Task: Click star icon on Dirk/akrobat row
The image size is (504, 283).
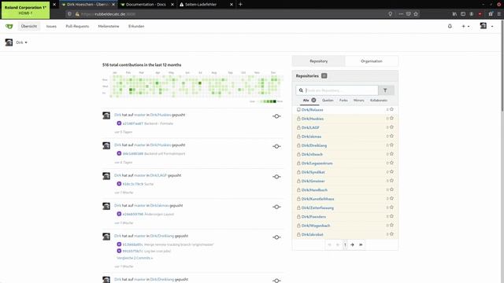Action: pyautogui.click(x=391, y=234)
